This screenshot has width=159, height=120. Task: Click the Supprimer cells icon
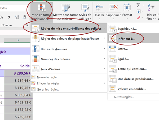click(113, 7)
